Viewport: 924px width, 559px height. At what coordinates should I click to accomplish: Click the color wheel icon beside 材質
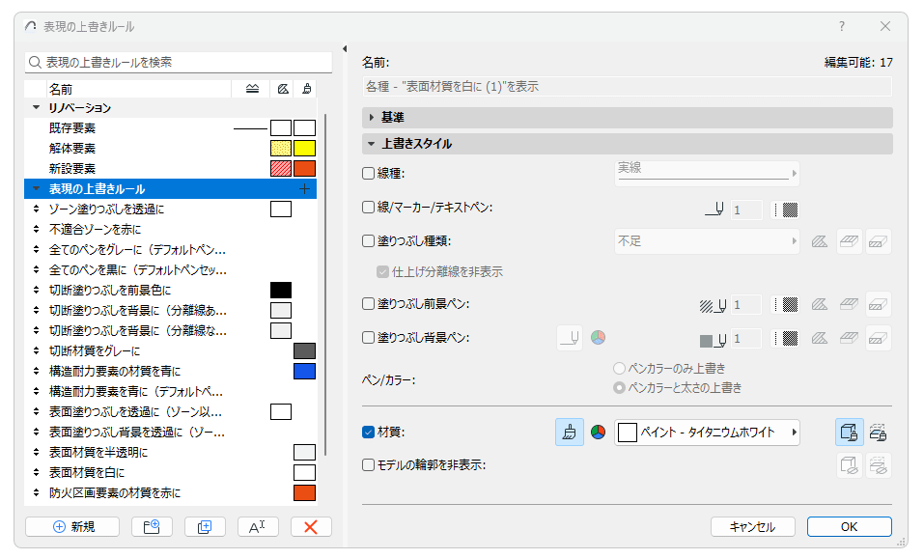point(598,433)
